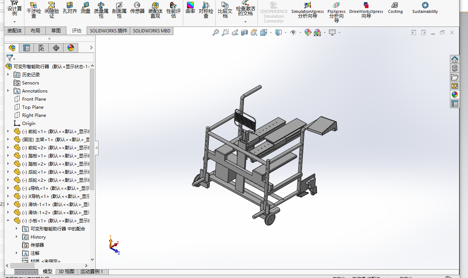This screenshot has width=468, height=278.
Task: Open 质量属性 mass properties
Action: coord(101,10)
